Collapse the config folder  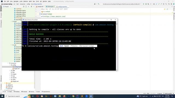click(10, 65)
